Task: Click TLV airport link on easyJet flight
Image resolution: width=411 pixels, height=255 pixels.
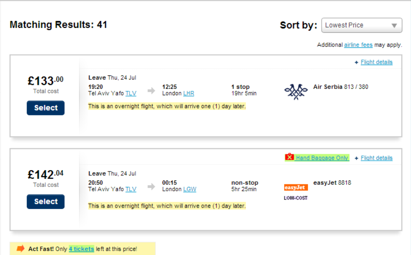Action: click(x=131, y=190)
